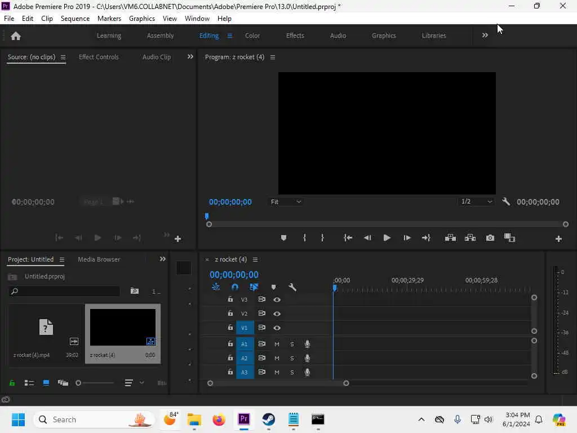Go to the Home screen icon
Viewport: 577px width, 433px height.
tap(16, 36)
